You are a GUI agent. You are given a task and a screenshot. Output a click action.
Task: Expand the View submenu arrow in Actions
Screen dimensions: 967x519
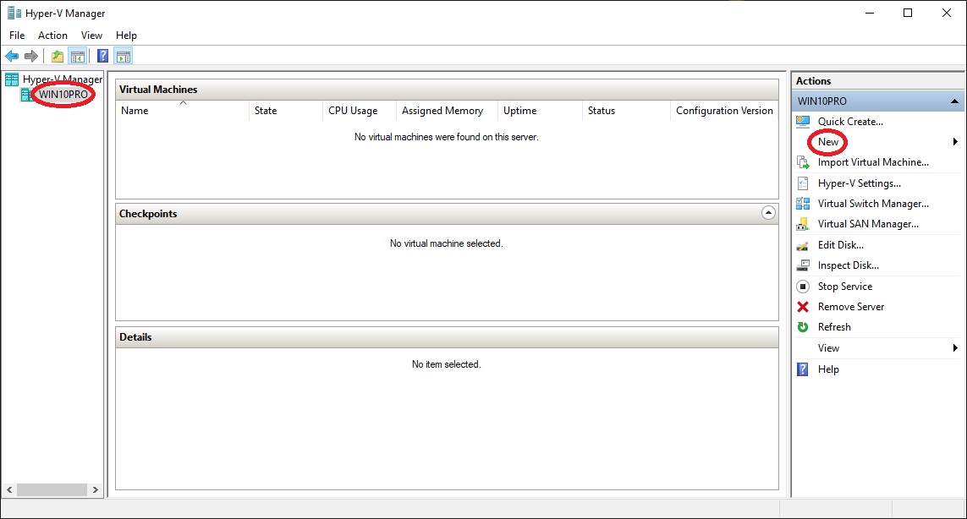point(954,348)
